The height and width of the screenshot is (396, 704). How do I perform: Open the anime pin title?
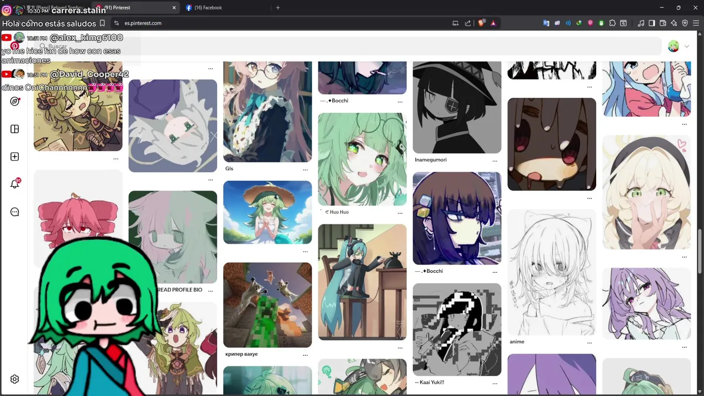pos(517,342)
